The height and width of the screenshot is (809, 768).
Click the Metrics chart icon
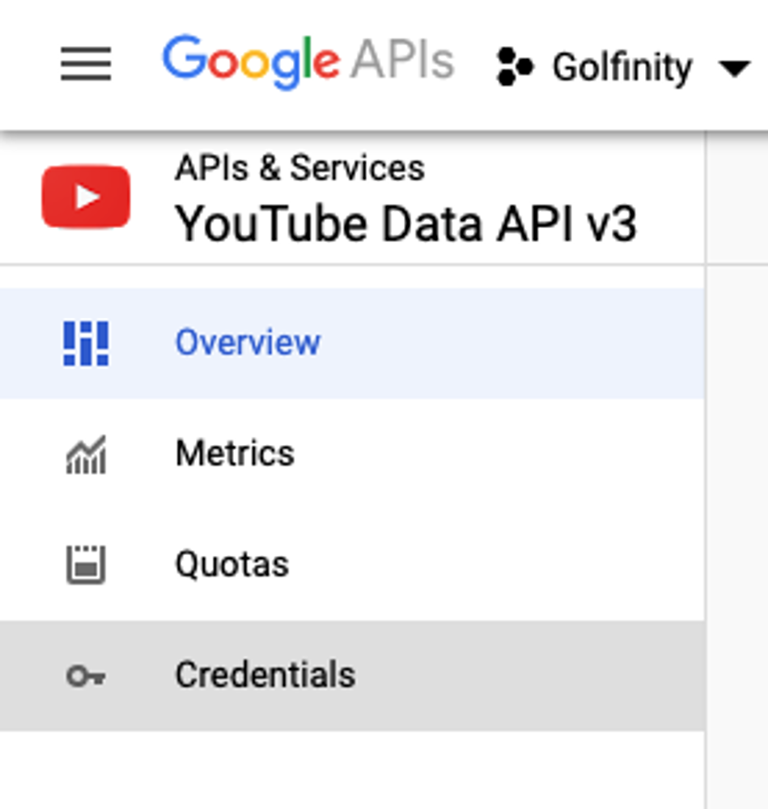(x=86, y=454)
